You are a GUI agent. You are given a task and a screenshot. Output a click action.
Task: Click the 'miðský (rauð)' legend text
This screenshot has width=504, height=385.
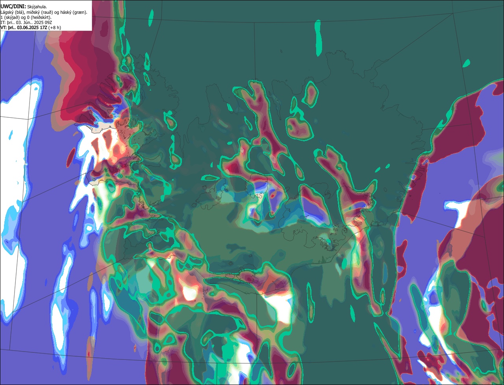(x=40, y=13)
